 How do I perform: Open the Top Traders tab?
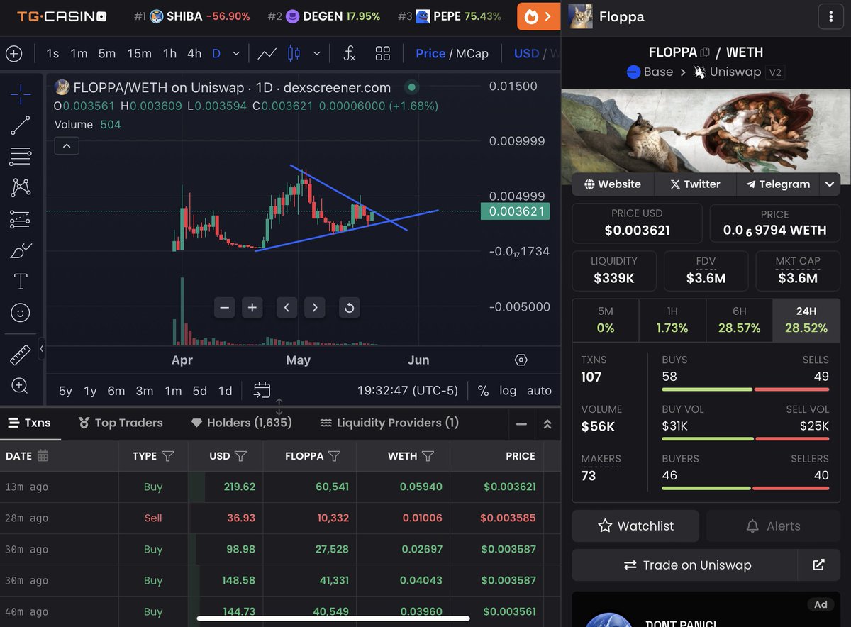(121, 423)
